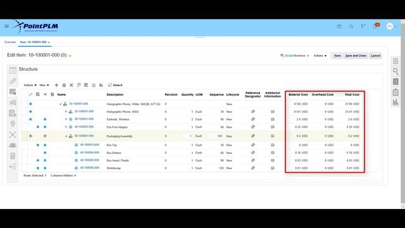Image resolution: width=405 pixels, height=228 pixels.
Task: Sort by the Name column header
Action: pos(61,94)
